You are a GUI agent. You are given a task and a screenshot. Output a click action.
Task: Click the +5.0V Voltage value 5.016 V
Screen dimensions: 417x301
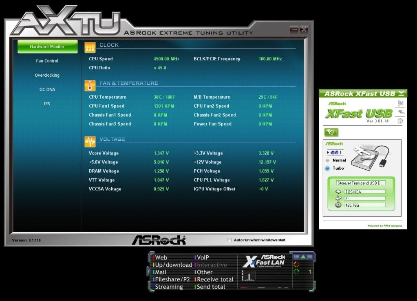tap(161, 162)
